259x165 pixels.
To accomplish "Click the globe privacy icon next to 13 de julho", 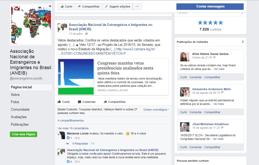I will click(87, 34).
